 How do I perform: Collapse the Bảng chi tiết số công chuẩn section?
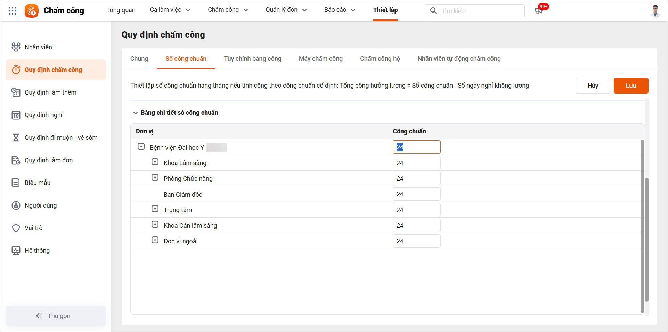coord(136,113)
